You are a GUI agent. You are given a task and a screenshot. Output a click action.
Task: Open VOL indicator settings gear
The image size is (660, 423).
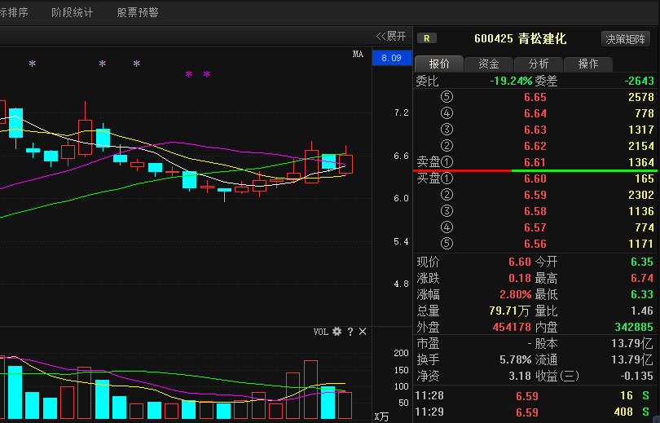[x=337, y=332]
